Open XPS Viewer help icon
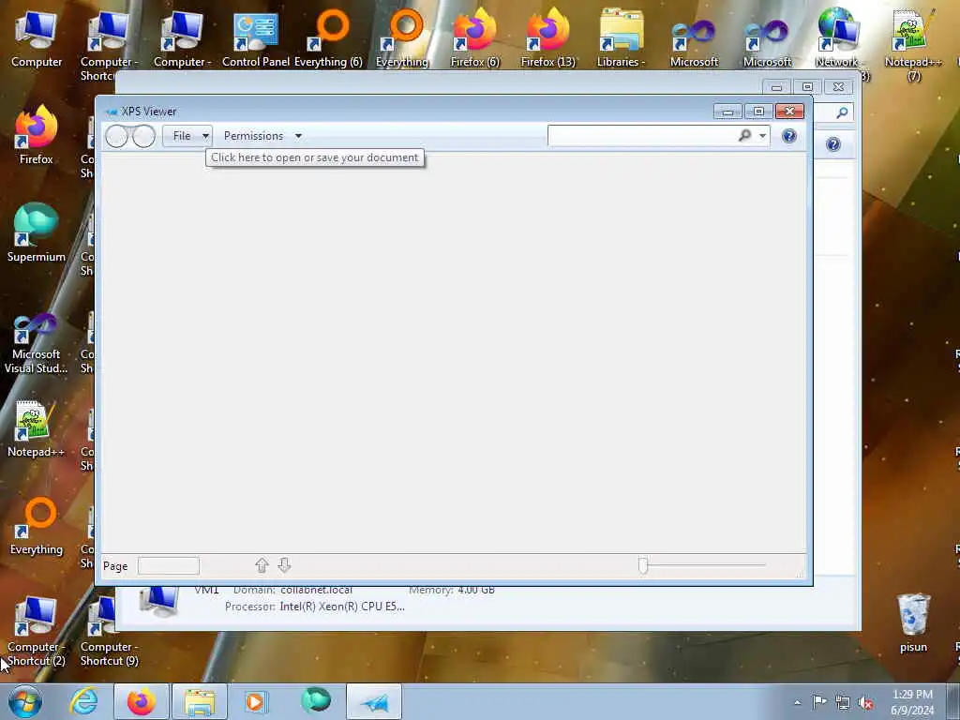 tap(789, 136)
